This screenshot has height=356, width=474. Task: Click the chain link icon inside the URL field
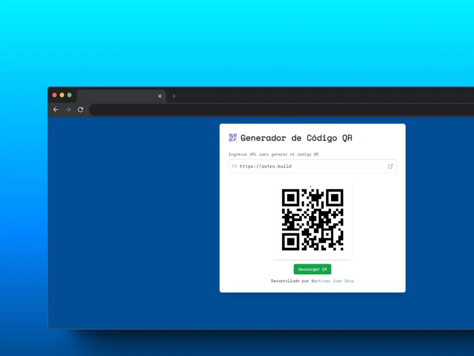coord(234,166)
